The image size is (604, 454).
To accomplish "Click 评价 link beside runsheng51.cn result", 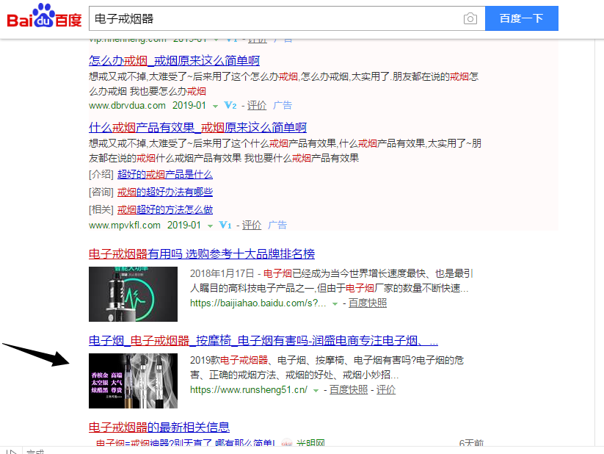I will 386,389.
